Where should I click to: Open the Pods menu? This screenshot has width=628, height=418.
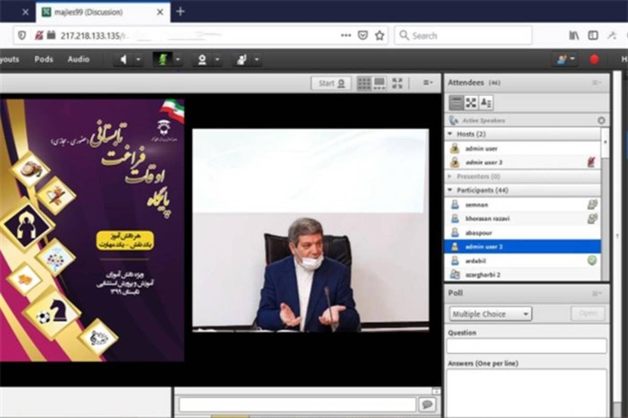pos(43,60)
